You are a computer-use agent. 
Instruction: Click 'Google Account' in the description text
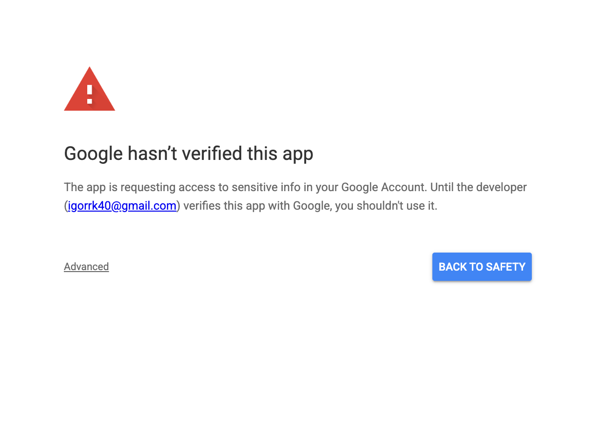[383, 187]
